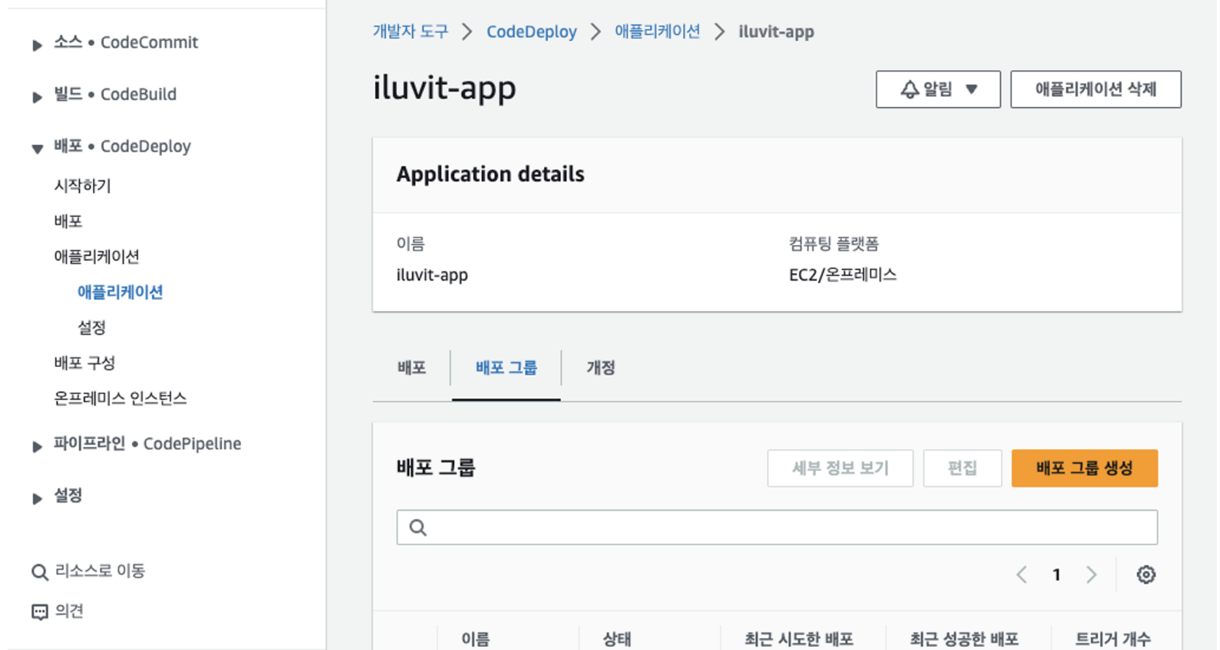Open 배포 구성 in the sidebar
1220x650 pixels.
click(85, 363)
